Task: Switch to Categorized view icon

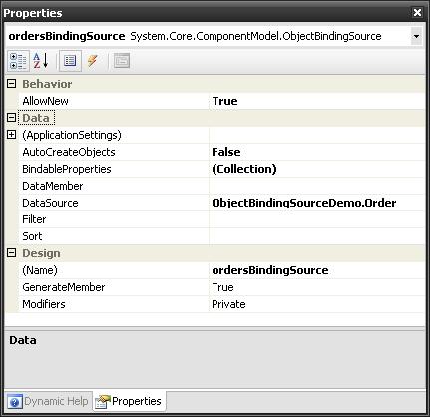Action: tap(18, 61)
